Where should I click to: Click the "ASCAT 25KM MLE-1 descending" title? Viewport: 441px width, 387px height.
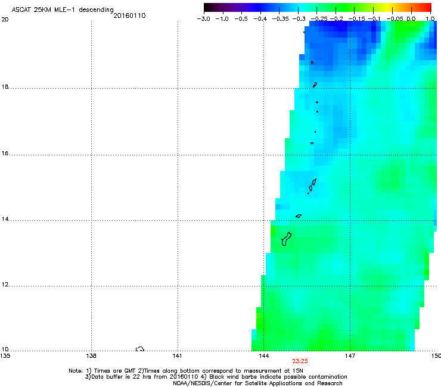pyautogui.click(x=63, y=10)
